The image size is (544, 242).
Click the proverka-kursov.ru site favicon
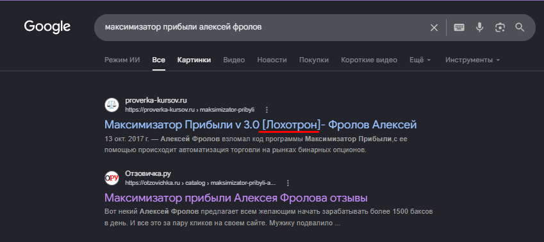point(111,105)
